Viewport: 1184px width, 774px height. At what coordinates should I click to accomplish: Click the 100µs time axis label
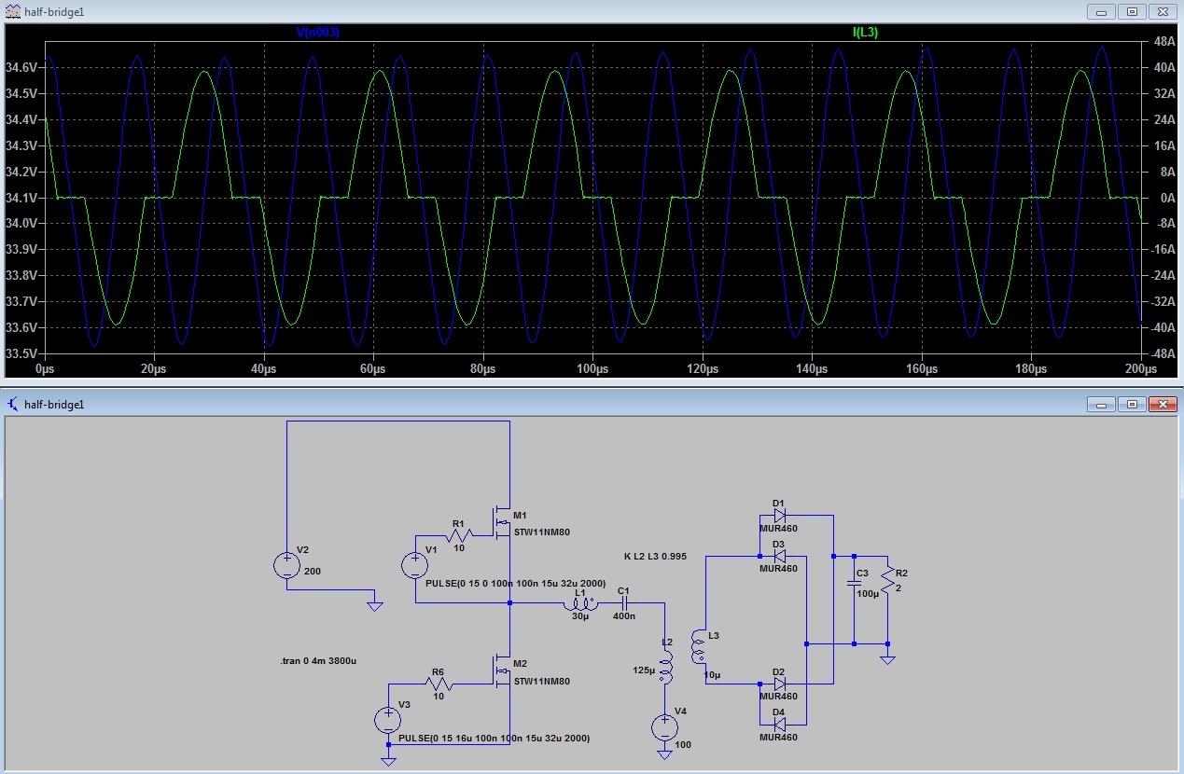[x=592, y=369]
